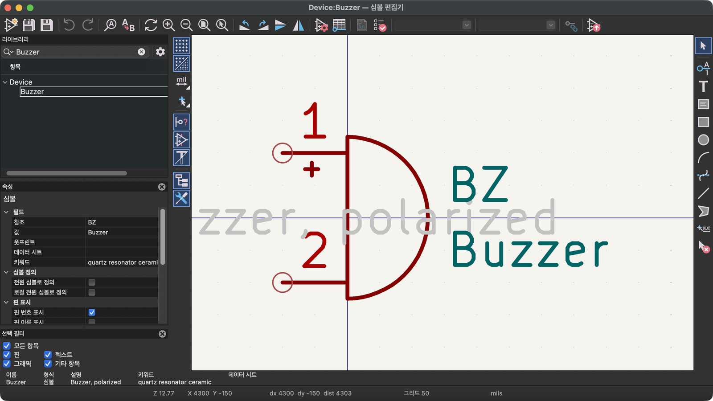Click the 키워드 value quartz resonator cerami
Screen dimensions: 713x401
[122, 262]
